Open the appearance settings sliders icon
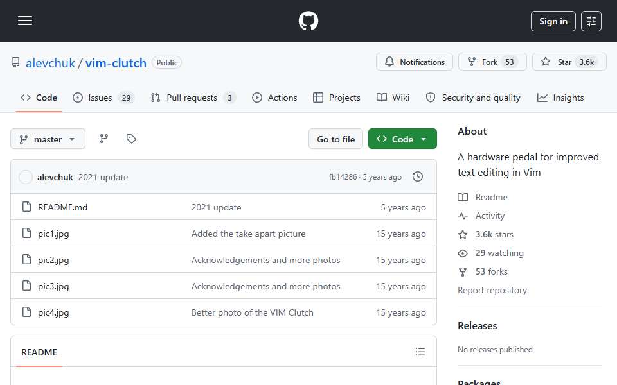Screen dimensions: 617x385 591,21
